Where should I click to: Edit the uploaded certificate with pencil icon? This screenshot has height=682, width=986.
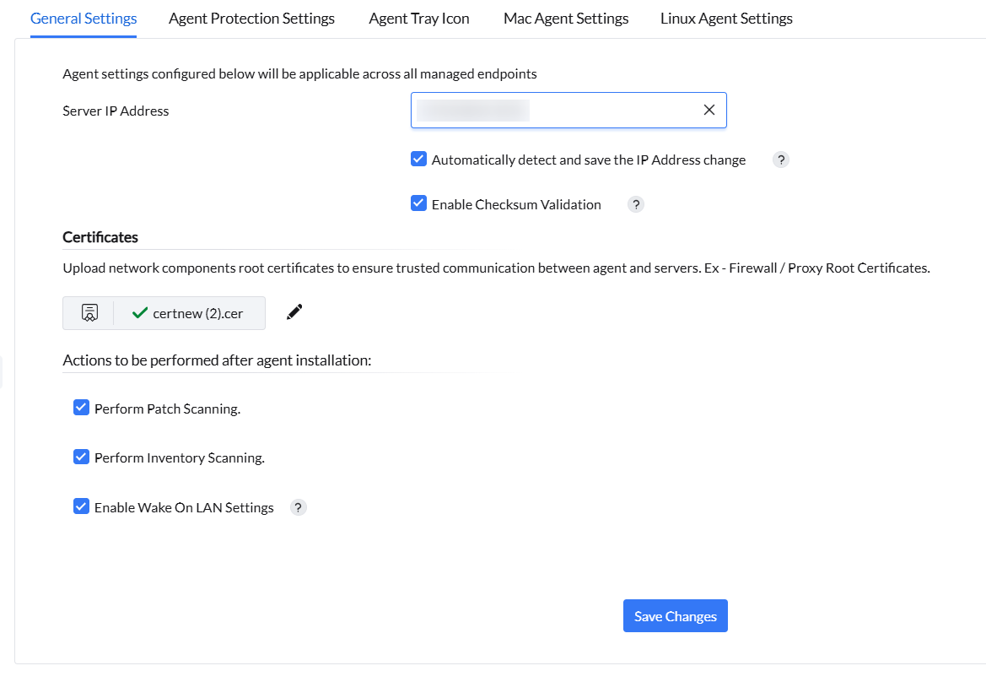[x=294, y=312]
